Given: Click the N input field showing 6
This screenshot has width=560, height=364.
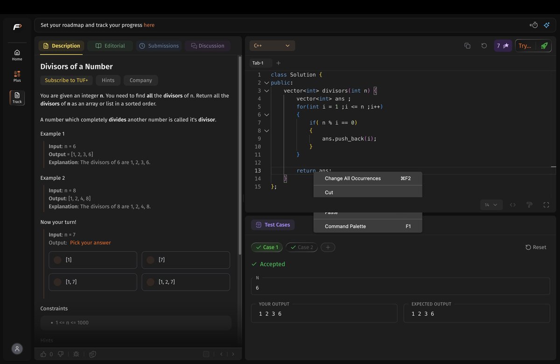Looking at the screenshot, I should [400, 286].
